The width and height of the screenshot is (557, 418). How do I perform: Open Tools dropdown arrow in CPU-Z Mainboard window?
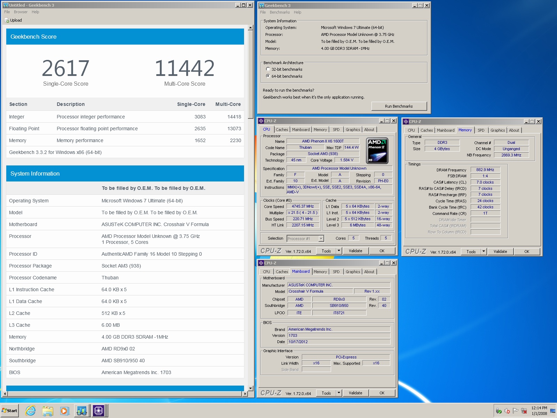point(339,393)
